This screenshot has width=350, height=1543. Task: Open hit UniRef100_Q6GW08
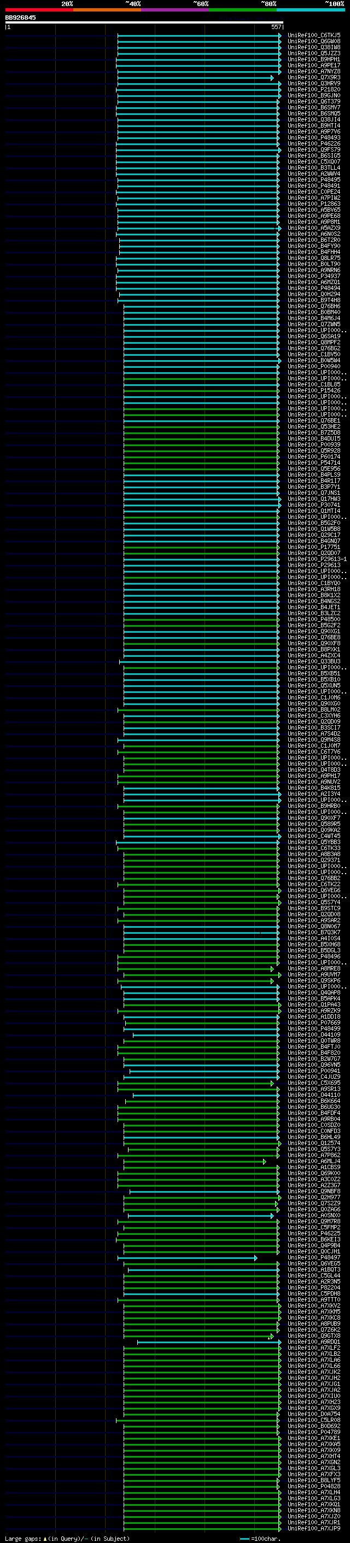tap(313, 42)
